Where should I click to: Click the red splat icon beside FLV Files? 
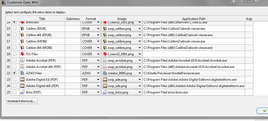[x=22, y=54]
